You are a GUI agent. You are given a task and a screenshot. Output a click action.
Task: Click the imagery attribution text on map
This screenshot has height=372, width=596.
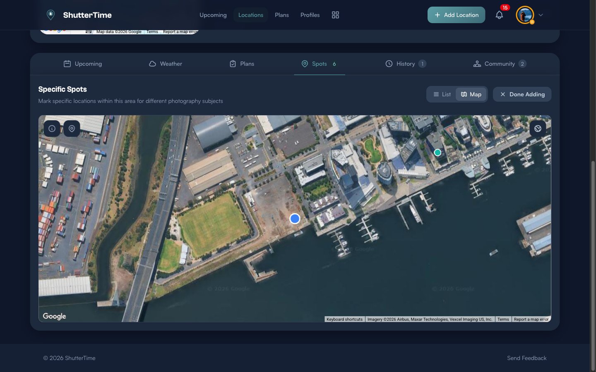[x=430, y=319]
